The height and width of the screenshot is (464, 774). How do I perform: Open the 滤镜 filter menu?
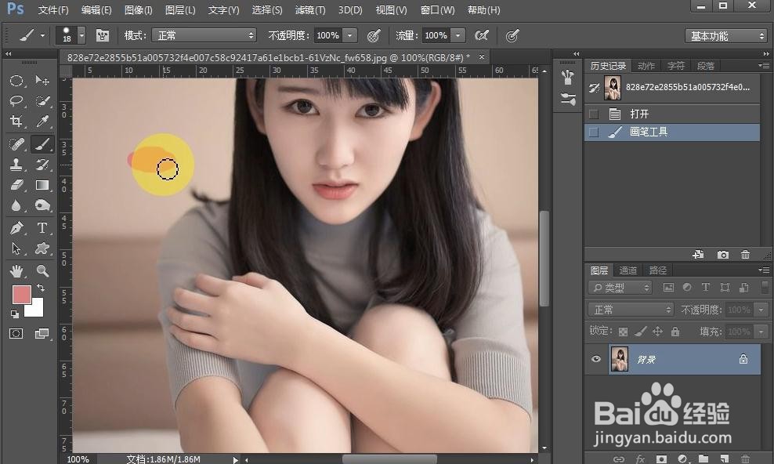click(309, 9)
